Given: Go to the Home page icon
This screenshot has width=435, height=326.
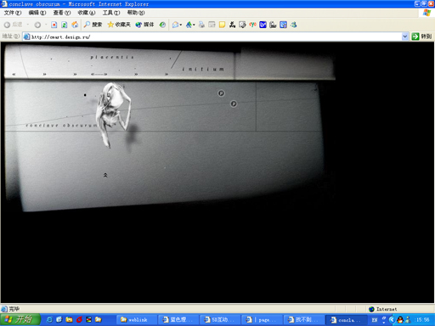Looking at the screenshot, I should click(75, 25).
